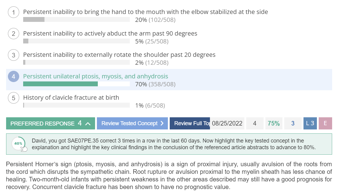This screenshot has width=337, height=196.
Task: Click the upward chevron on Preferred Response
Action: point(88,123)
